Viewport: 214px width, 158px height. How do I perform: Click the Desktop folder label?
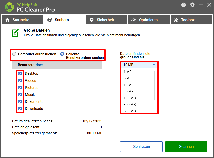32,73
